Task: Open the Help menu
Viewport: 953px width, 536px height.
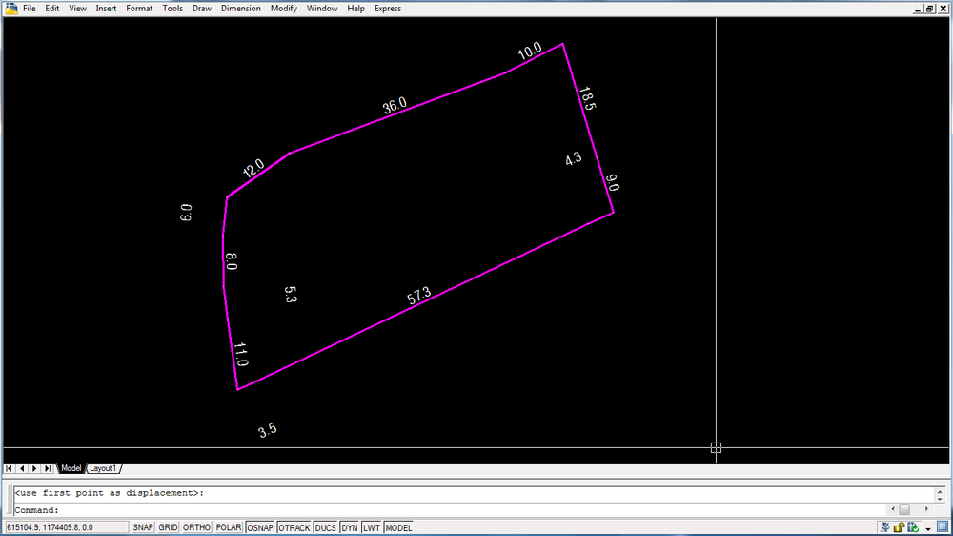Action: click(x=355, y=9)
